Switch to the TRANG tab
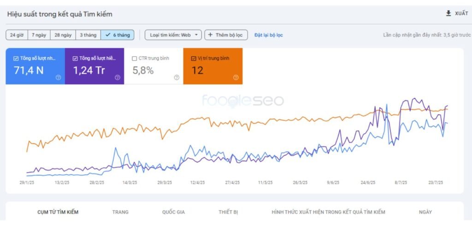This screenshot has height=226, width=472. pyautogui.click(x=120, y=212)
